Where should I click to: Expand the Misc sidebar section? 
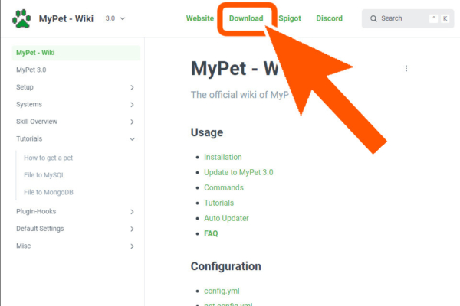(x=132, y=246)
